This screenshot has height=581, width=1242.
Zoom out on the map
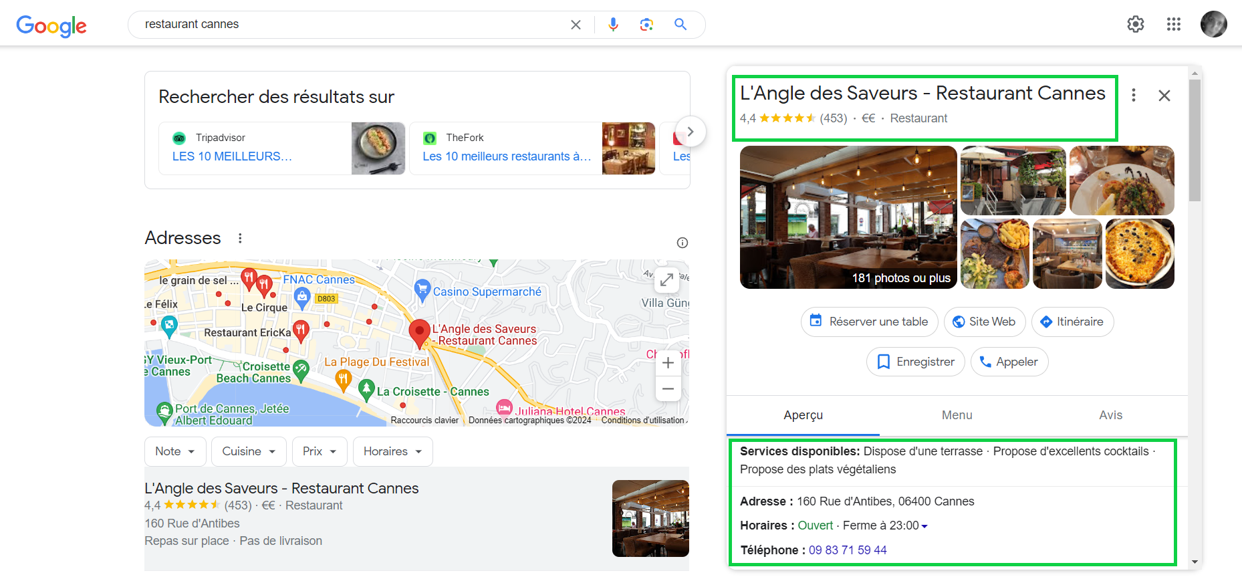[x=668, y=388]
